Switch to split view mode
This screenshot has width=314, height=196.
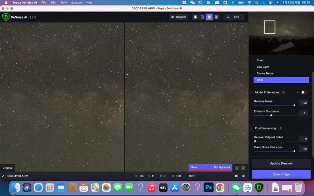click(202, 17)
